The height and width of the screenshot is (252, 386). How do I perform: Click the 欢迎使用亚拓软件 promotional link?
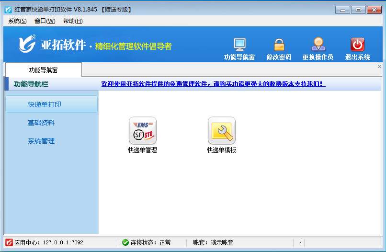point(213,84)
